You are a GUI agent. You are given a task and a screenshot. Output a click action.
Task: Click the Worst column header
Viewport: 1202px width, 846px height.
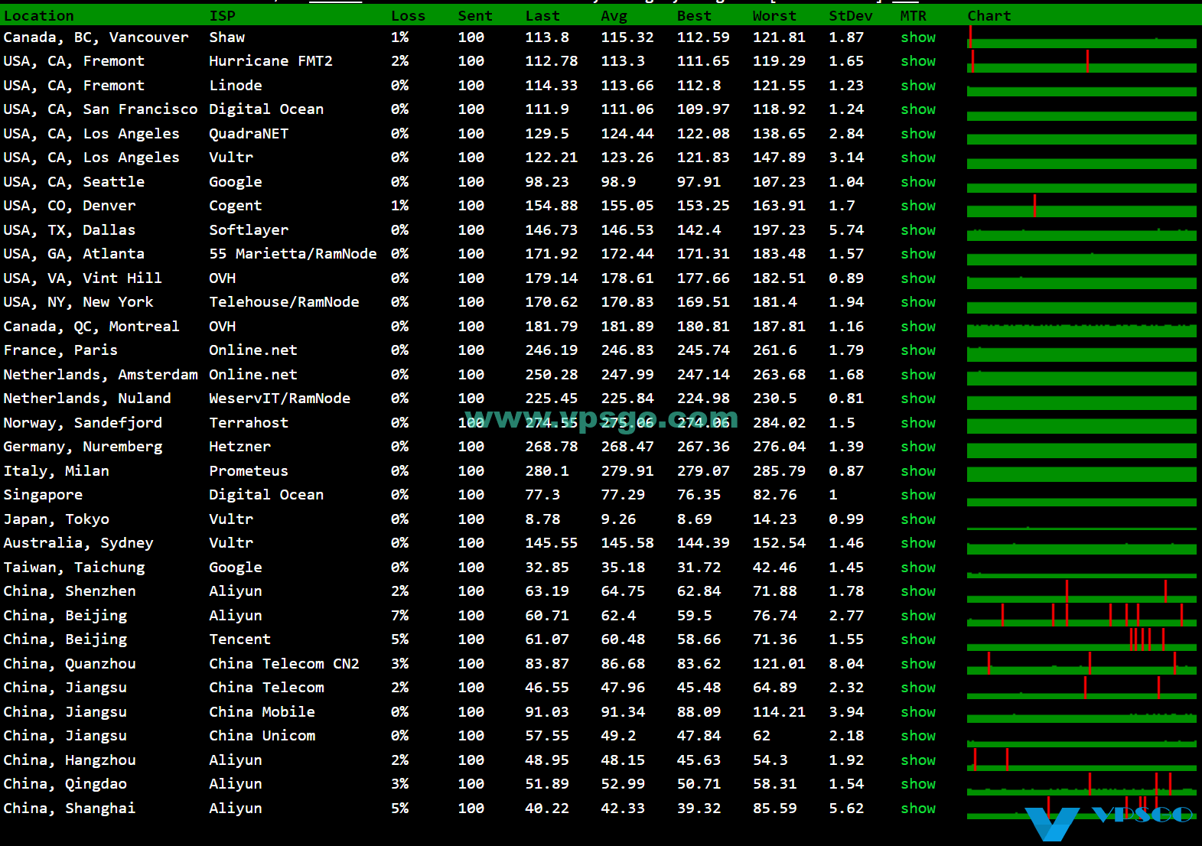(774, 16)
